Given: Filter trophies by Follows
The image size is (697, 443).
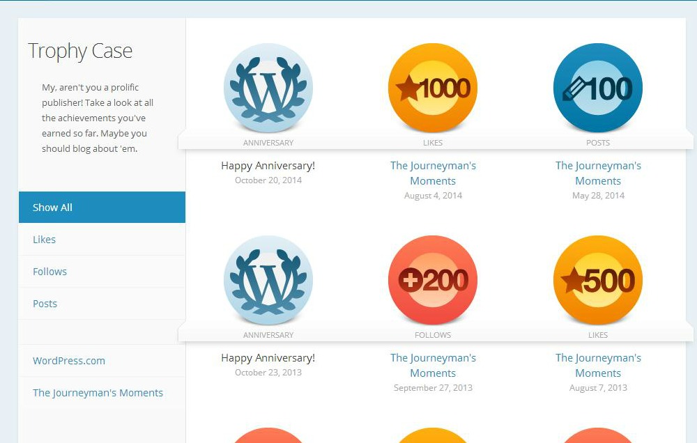Looking at the screenshot, I should tap(50, 272).
